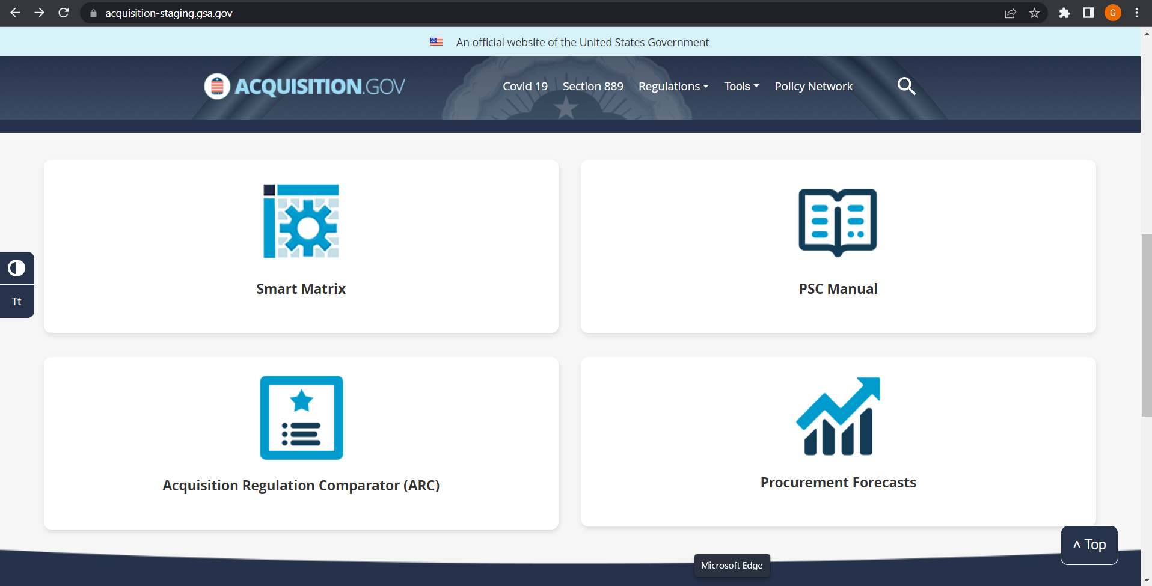The height and width of the screenshot is (586, 1152).
Task: Bookmark this page with the star icon
Action: point(1034,13)
